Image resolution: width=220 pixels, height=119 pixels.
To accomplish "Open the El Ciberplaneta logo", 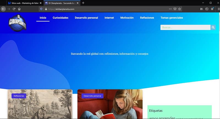I will pyautogui.click(x=17, y=23).
